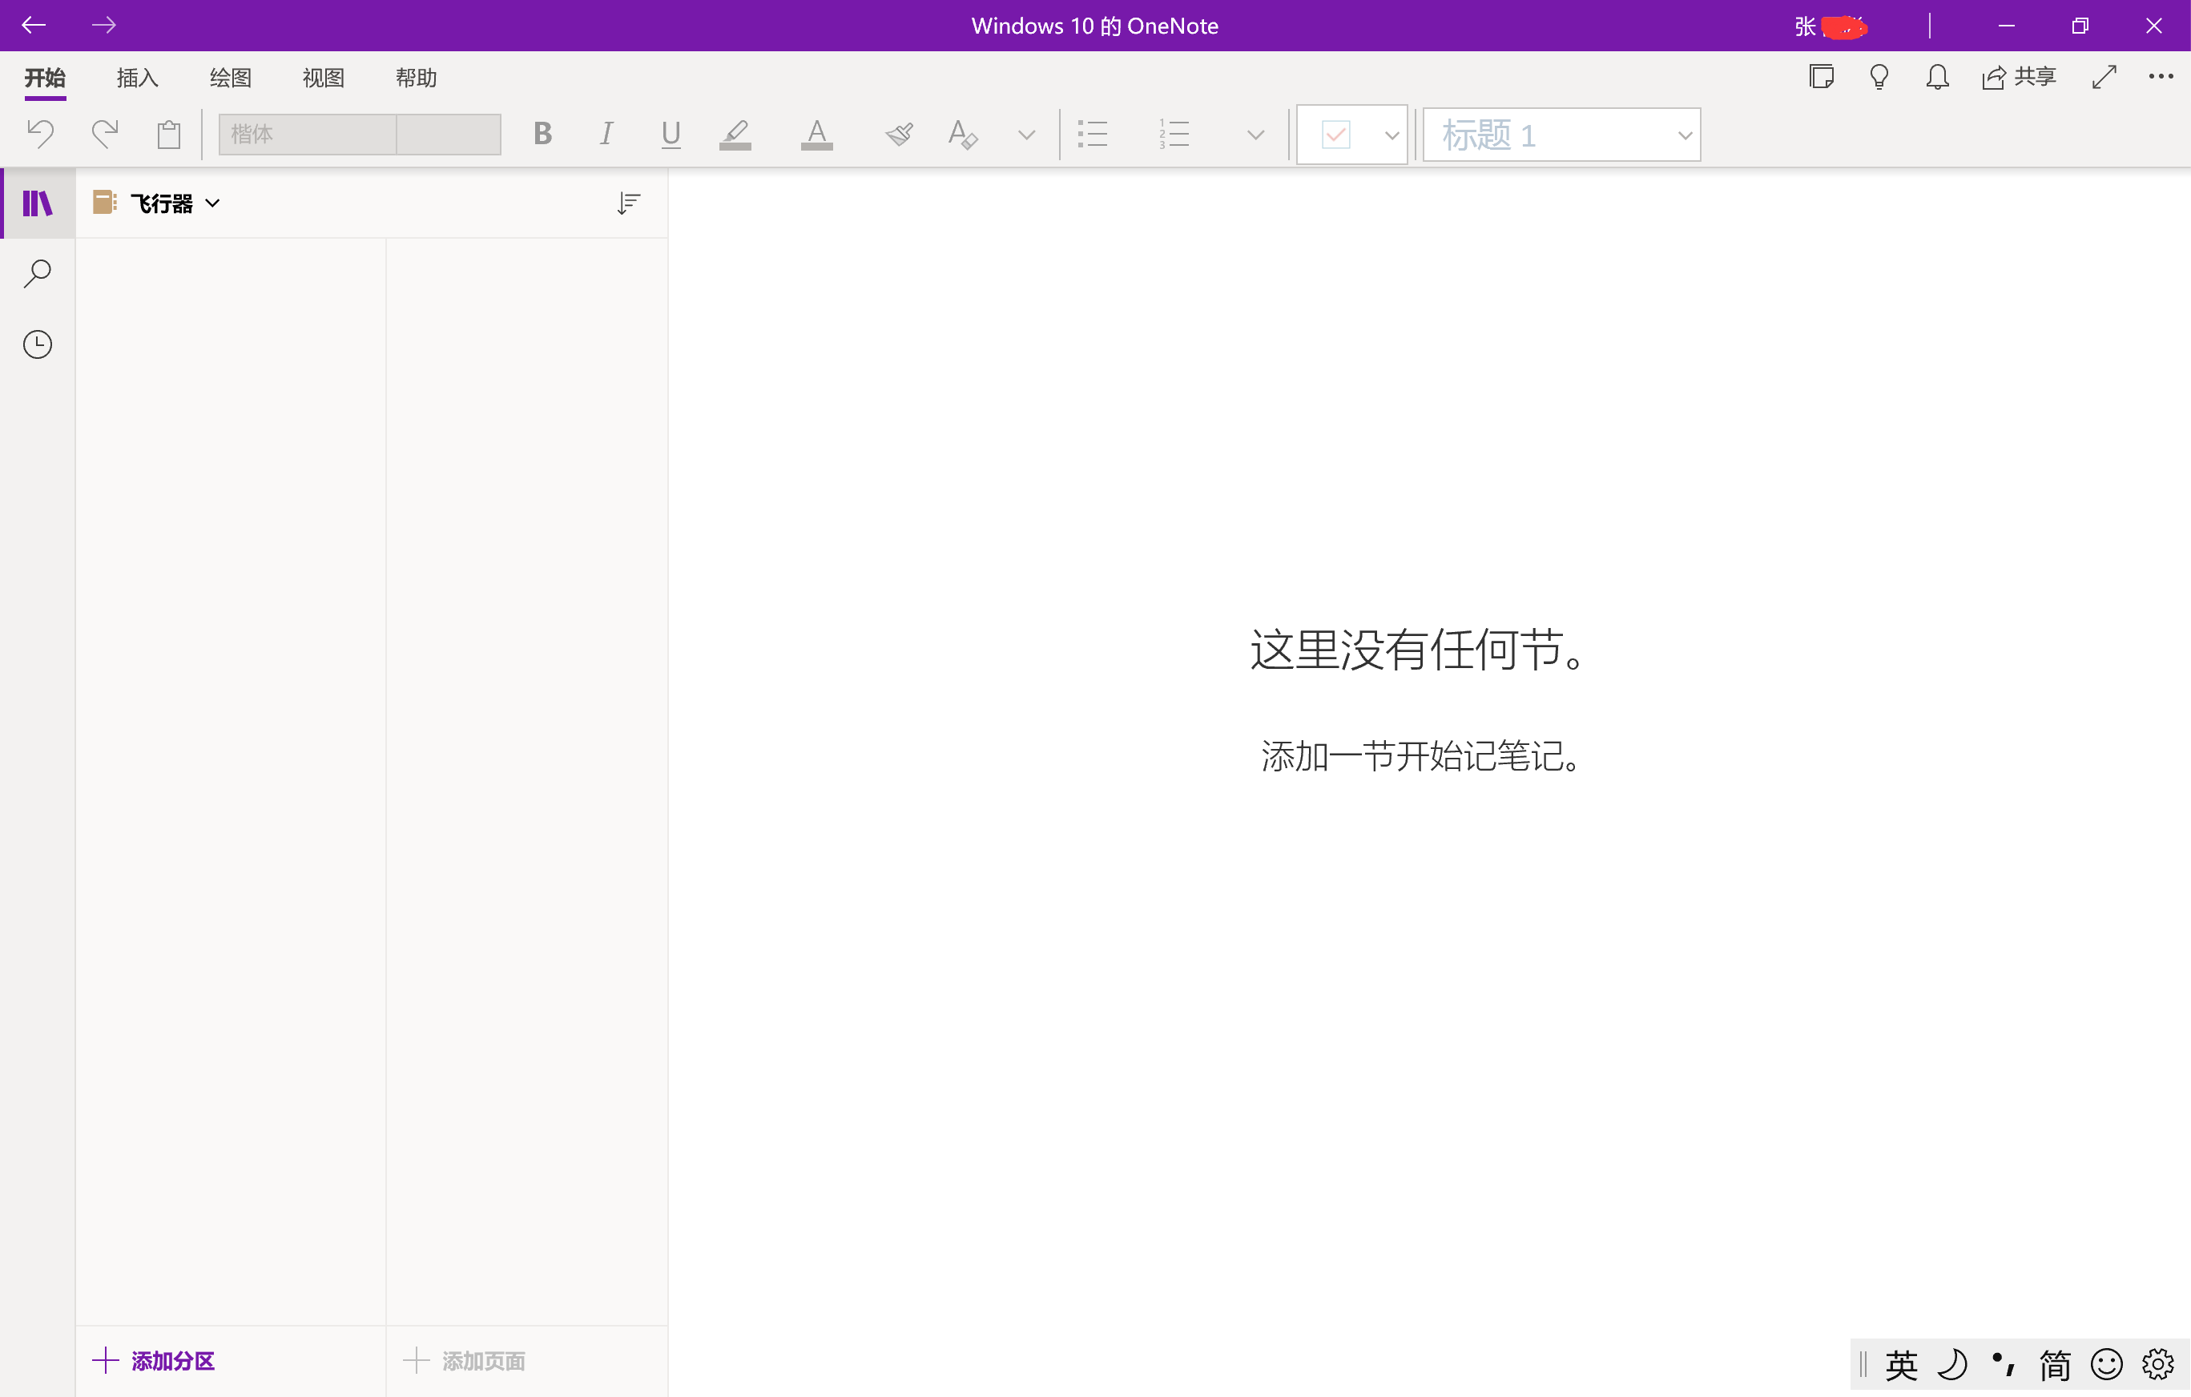This screenshot has width=2191, height=1397.
Task: Switch to the 绘图 tab
Action: 230,79
